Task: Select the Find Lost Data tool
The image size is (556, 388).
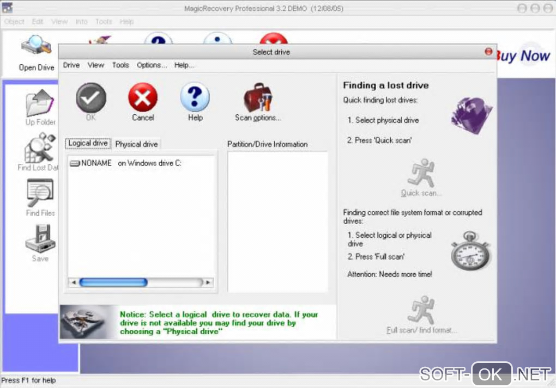Action: tap(41, 147)
